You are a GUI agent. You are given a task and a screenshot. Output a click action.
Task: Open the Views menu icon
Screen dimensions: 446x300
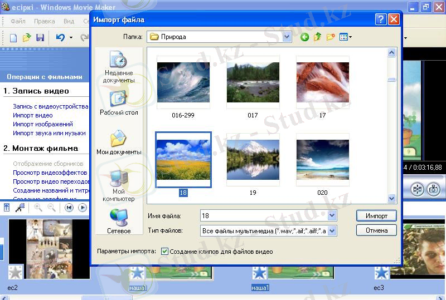pos(346,37)
